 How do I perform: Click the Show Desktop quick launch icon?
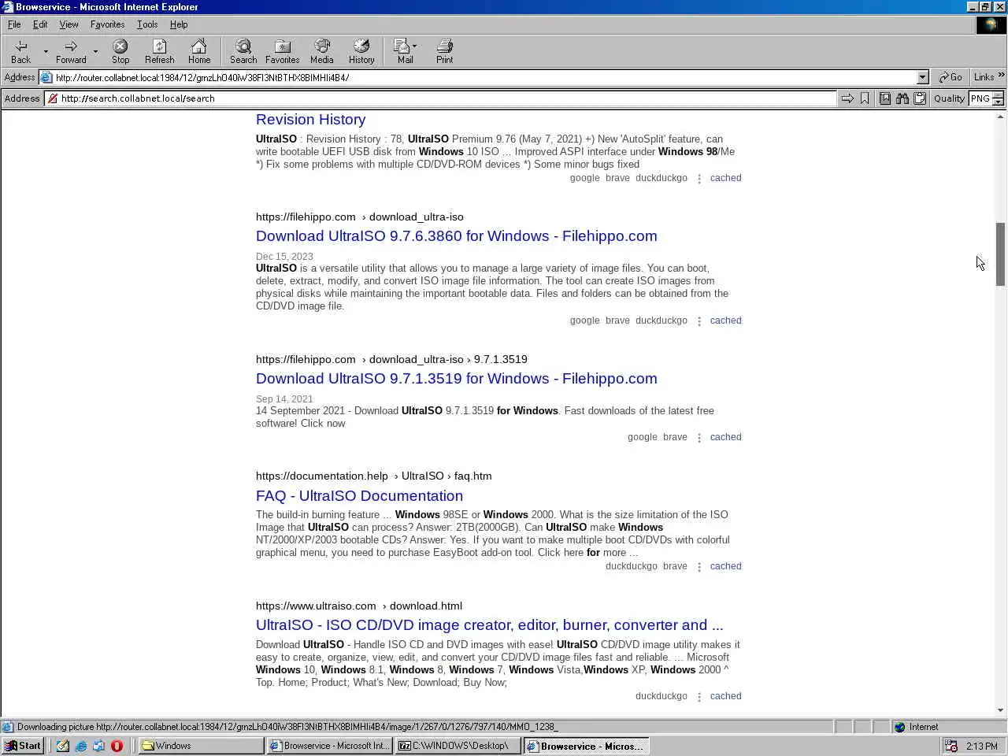tap(62, 746)
